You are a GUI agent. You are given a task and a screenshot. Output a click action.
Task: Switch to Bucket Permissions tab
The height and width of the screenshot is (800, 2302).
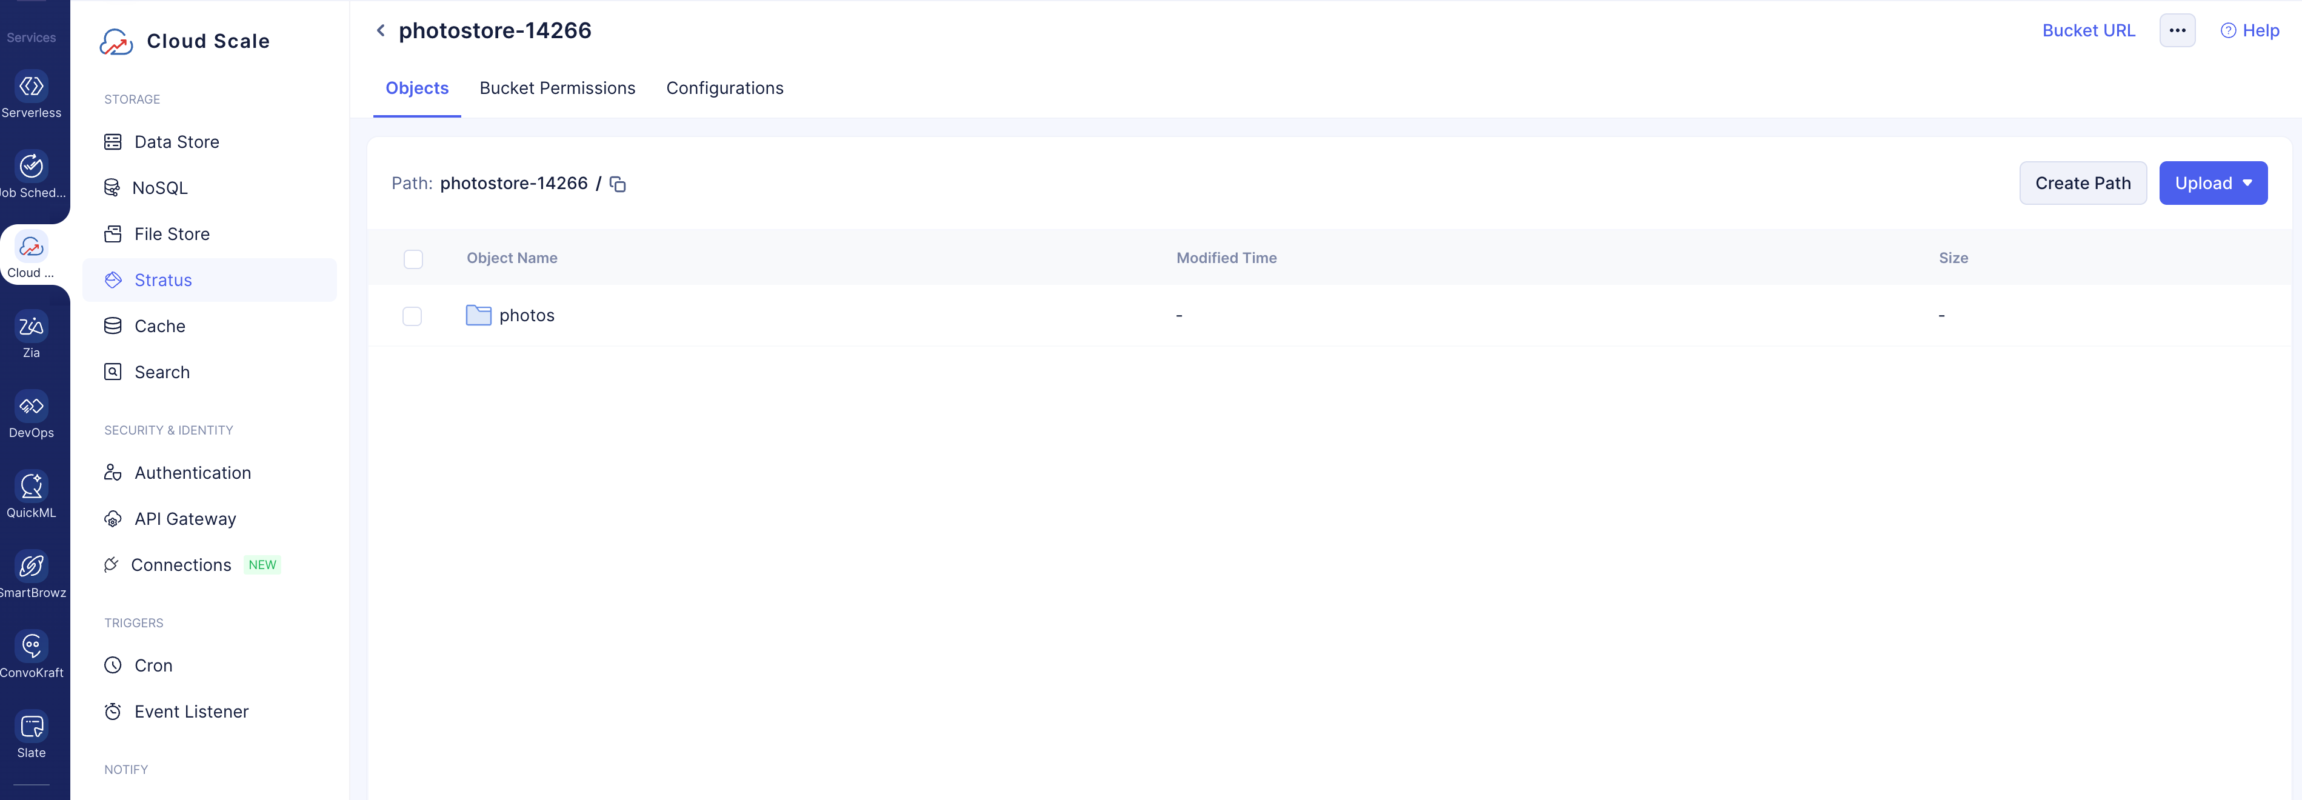point(557,88)
